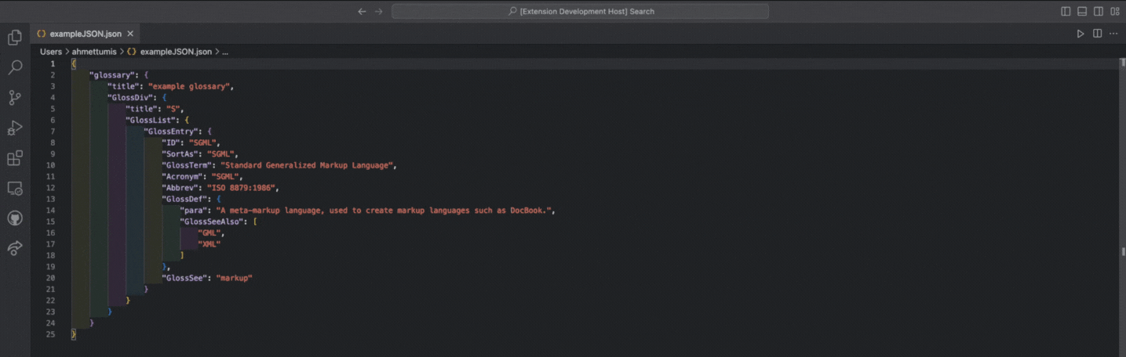This screenshot has width=1126, height=357.
Task: Open the Search view in activity bar
Action: [x=14, y=68]
